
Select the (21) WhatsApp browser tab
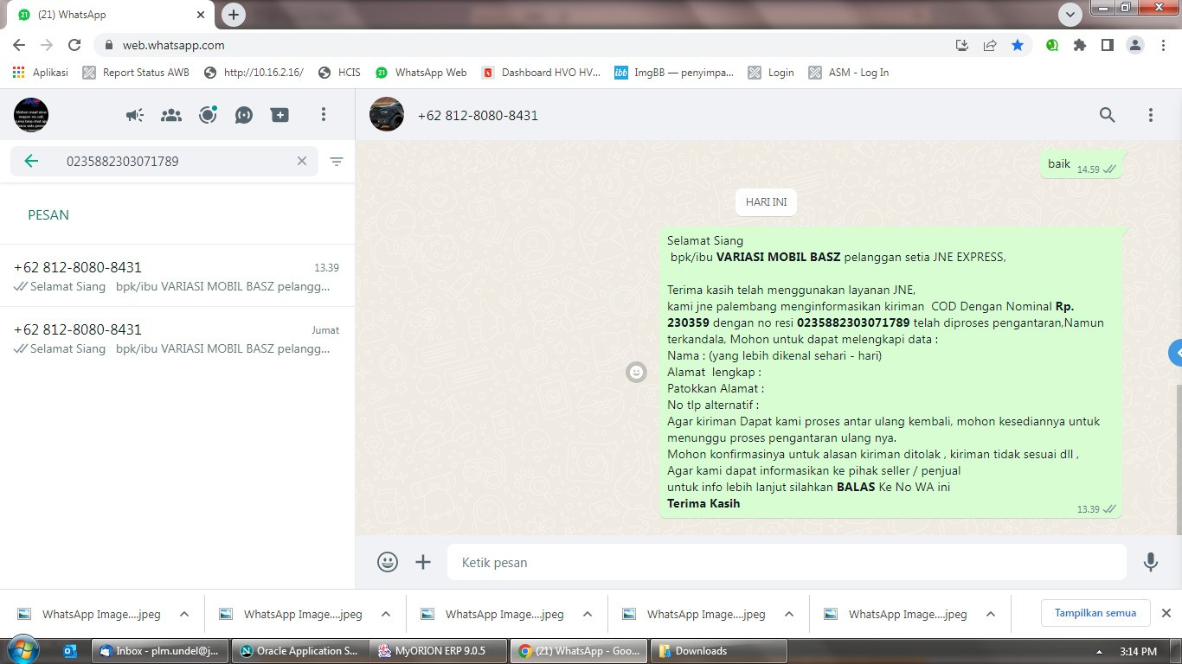tap(111, 15)
